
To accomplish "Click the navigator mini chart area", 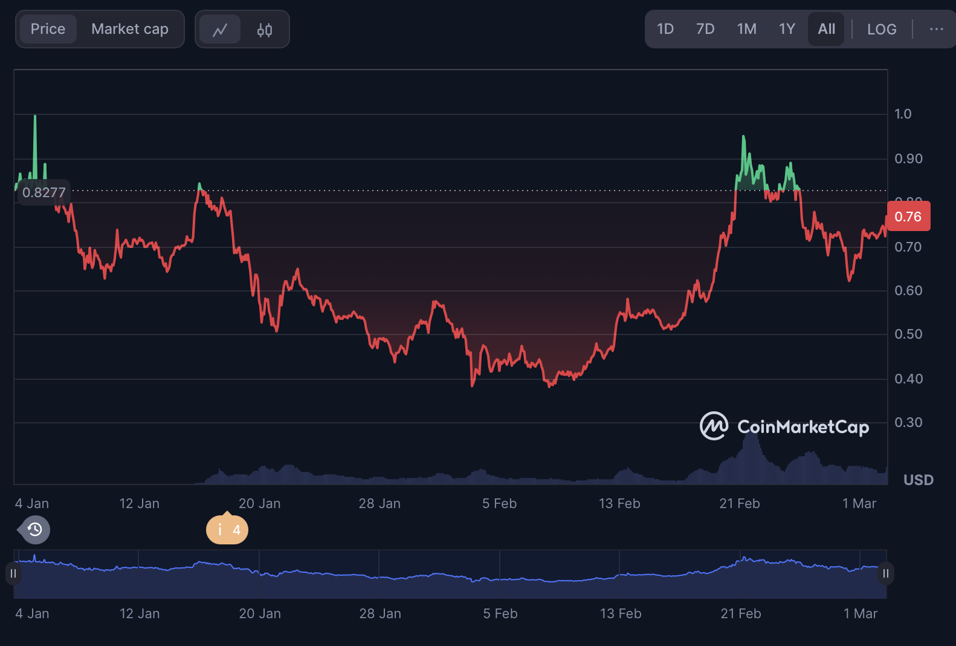I will [450, 574].
